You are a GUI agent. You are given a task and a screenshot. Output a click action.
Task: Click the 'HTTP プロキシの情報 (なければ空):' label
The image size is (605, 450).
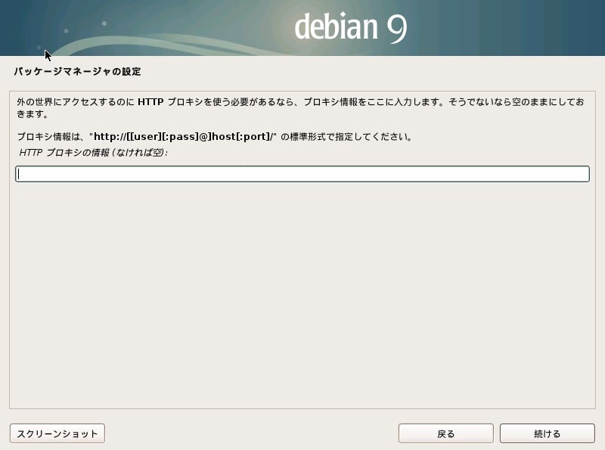click(x=93, y=153)
